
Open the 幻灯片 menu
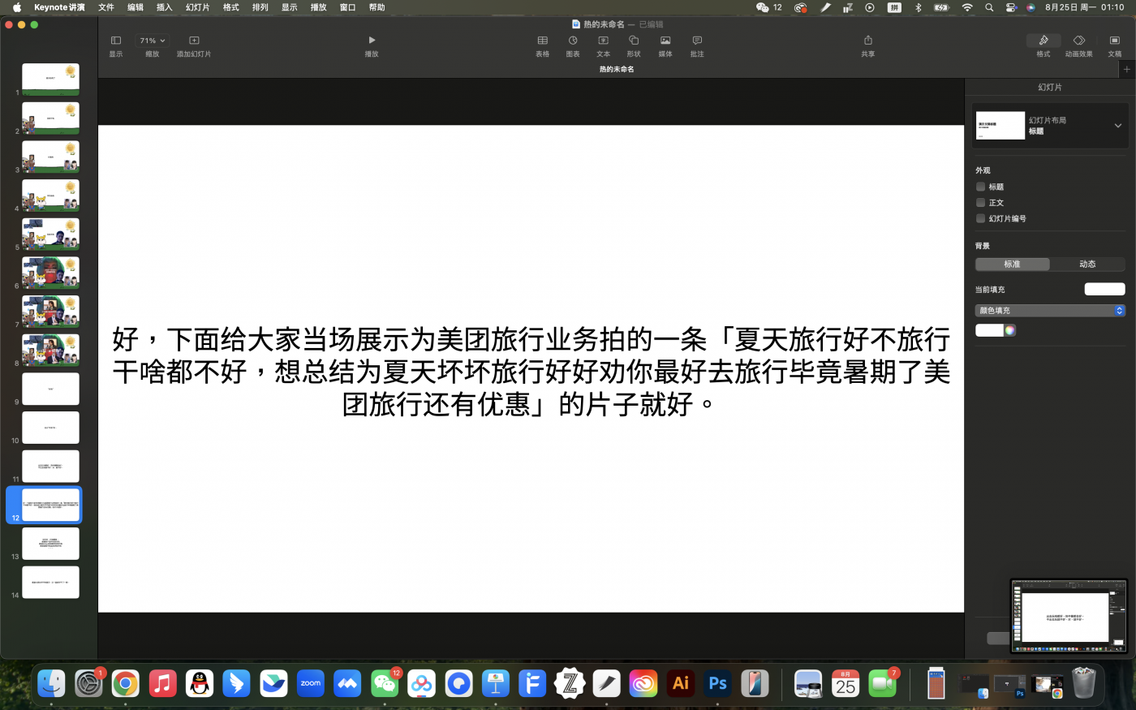198,7
